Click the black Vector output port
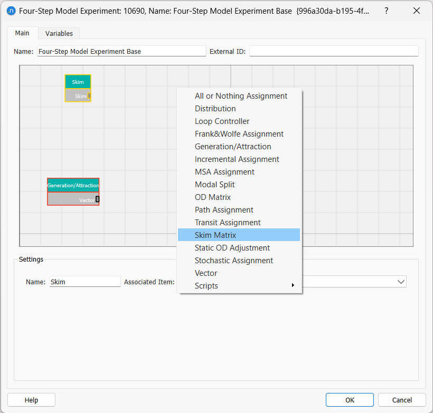 (96, 199)
